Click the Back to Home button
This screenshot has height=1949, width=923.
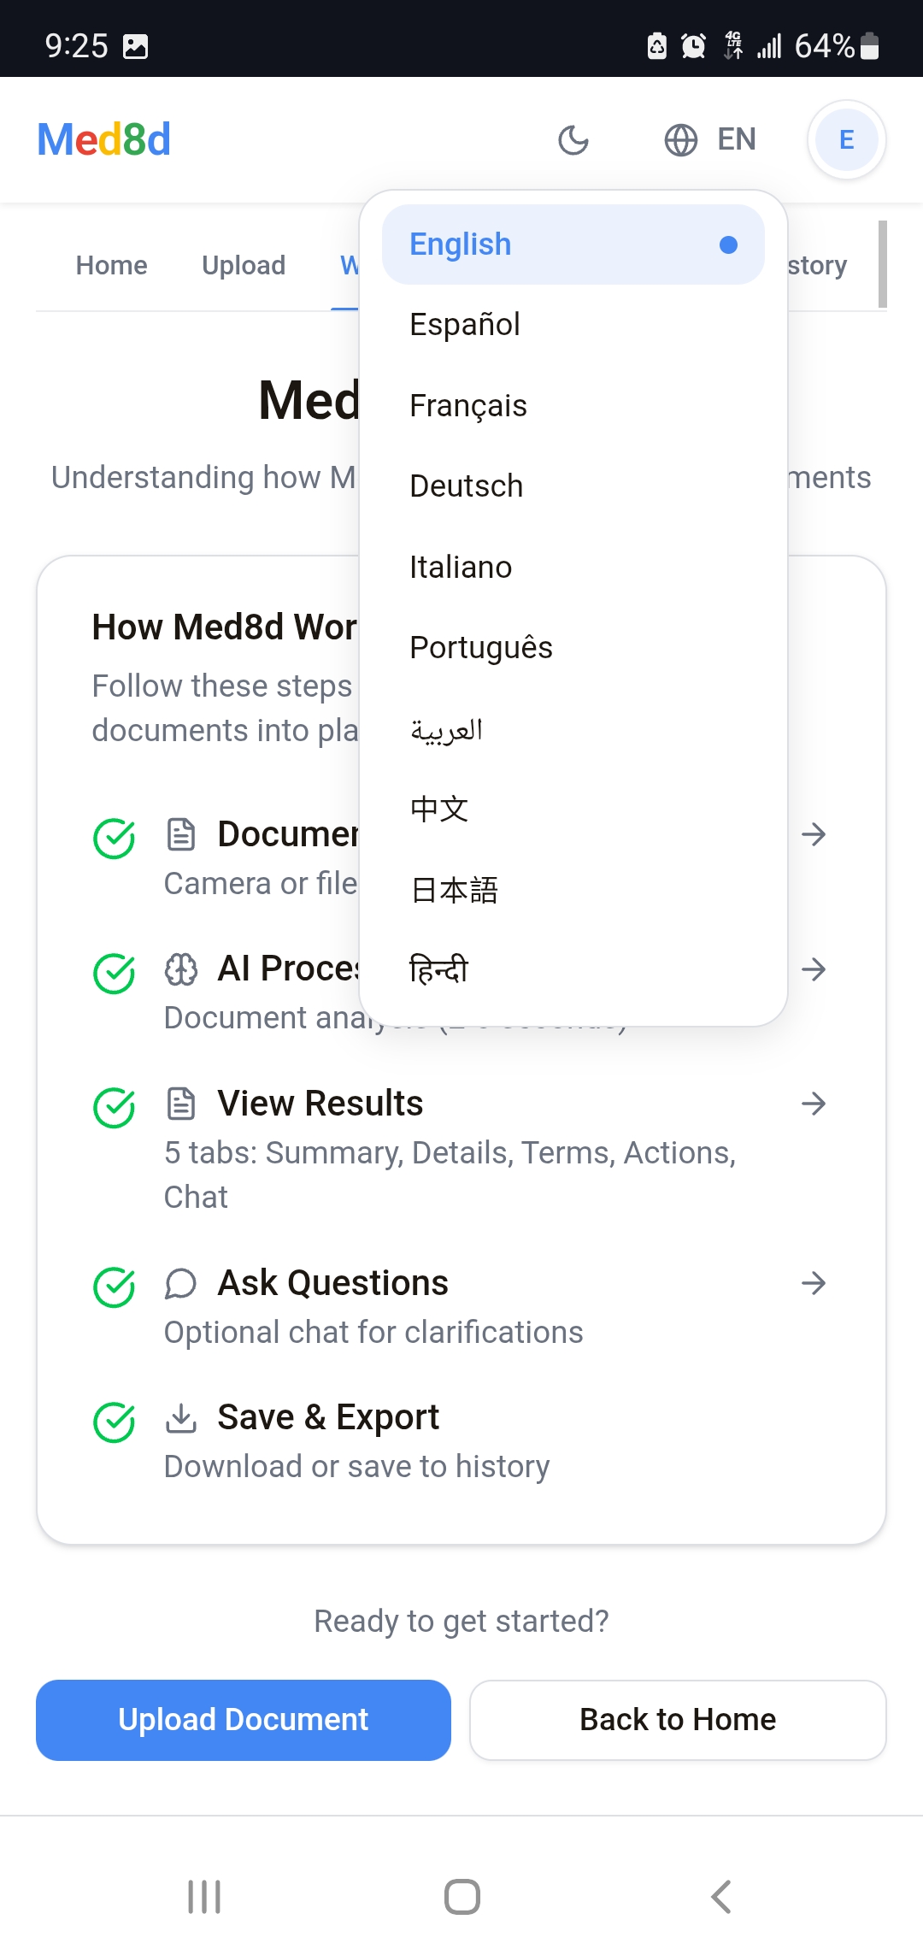click(x=678, y=1720)
